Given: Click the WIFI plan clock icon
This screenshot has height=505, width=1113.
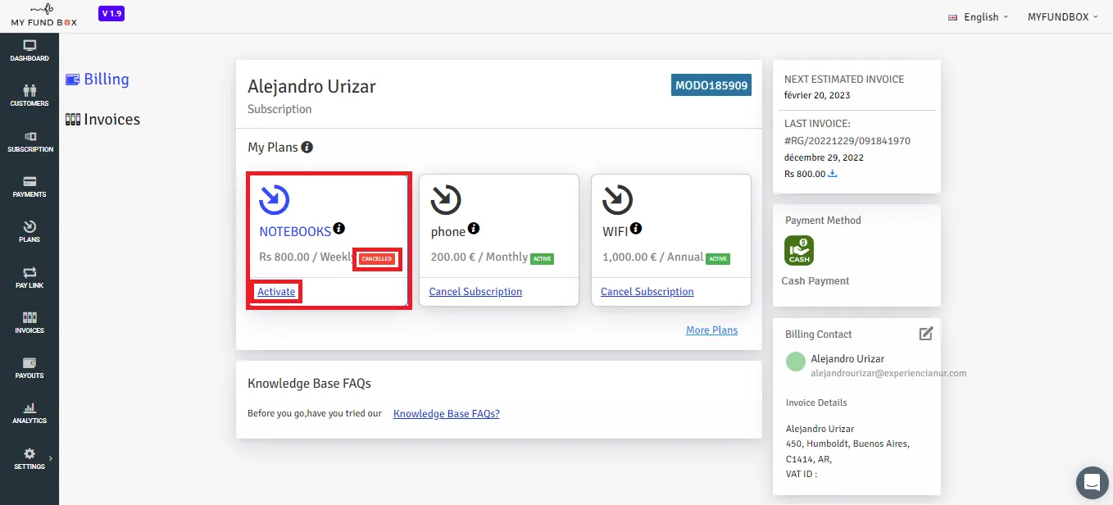Looking at the screenshot, I should pos(617,199).
